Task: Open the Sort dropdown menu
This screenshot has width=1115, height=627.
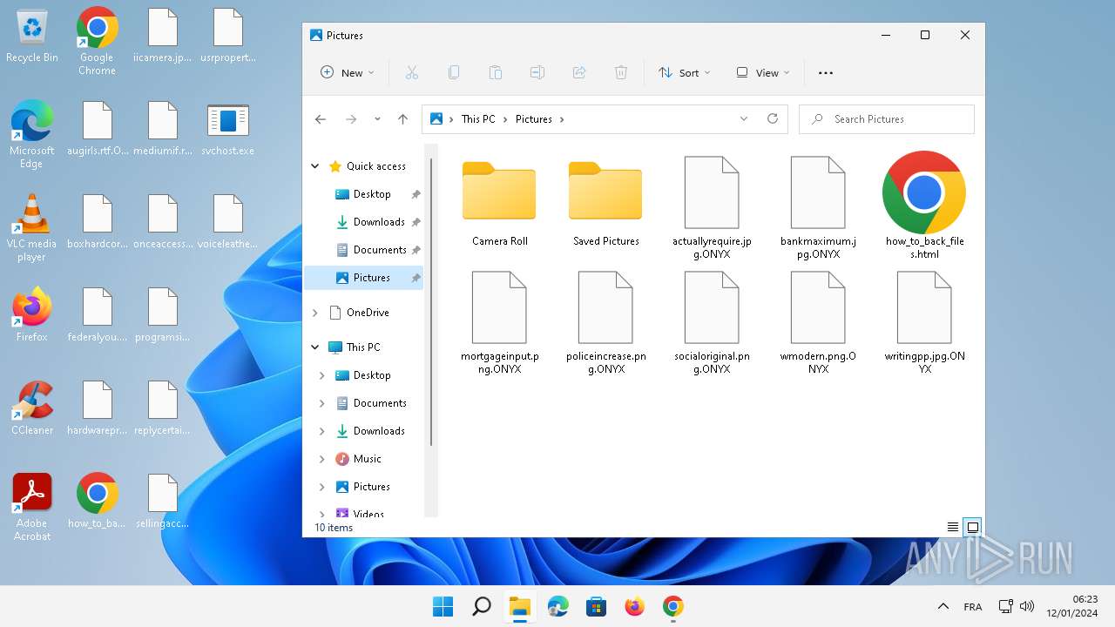Action: [x=684, y=73]
